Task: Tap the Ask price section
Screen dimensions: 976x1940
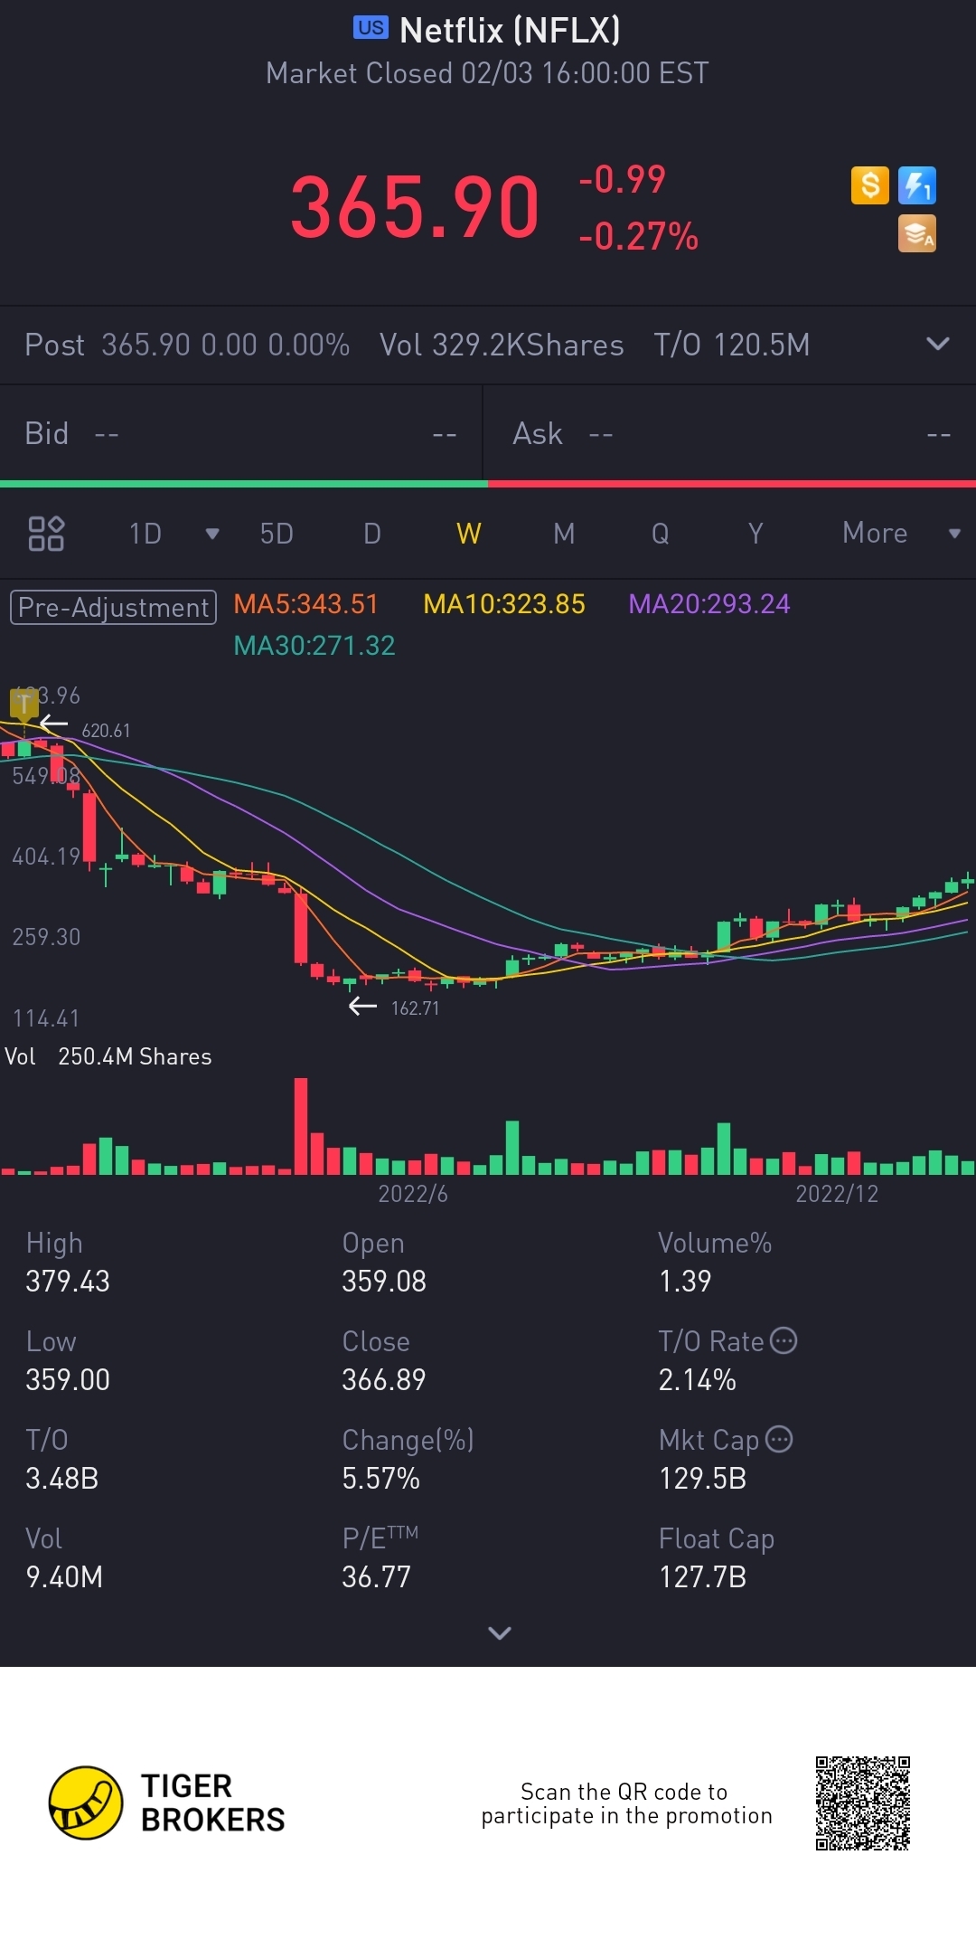Action: [x=730, y=434]
